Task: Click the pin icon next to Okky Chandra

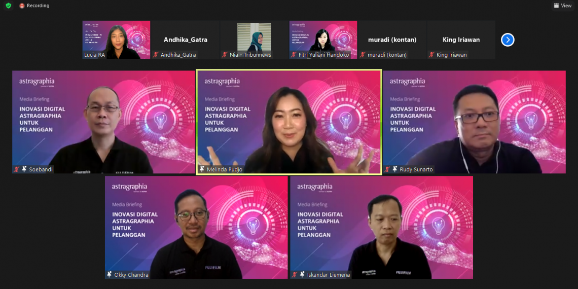Action: 110,275
